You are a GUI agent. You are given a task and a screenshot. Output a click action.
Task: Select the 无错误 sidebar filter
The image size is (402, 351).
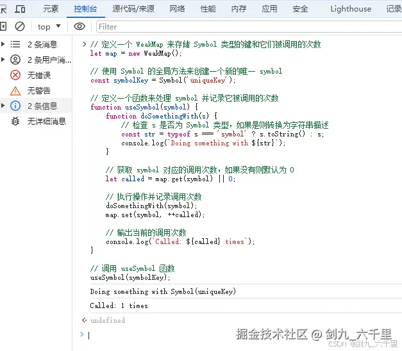click(36, 75)
